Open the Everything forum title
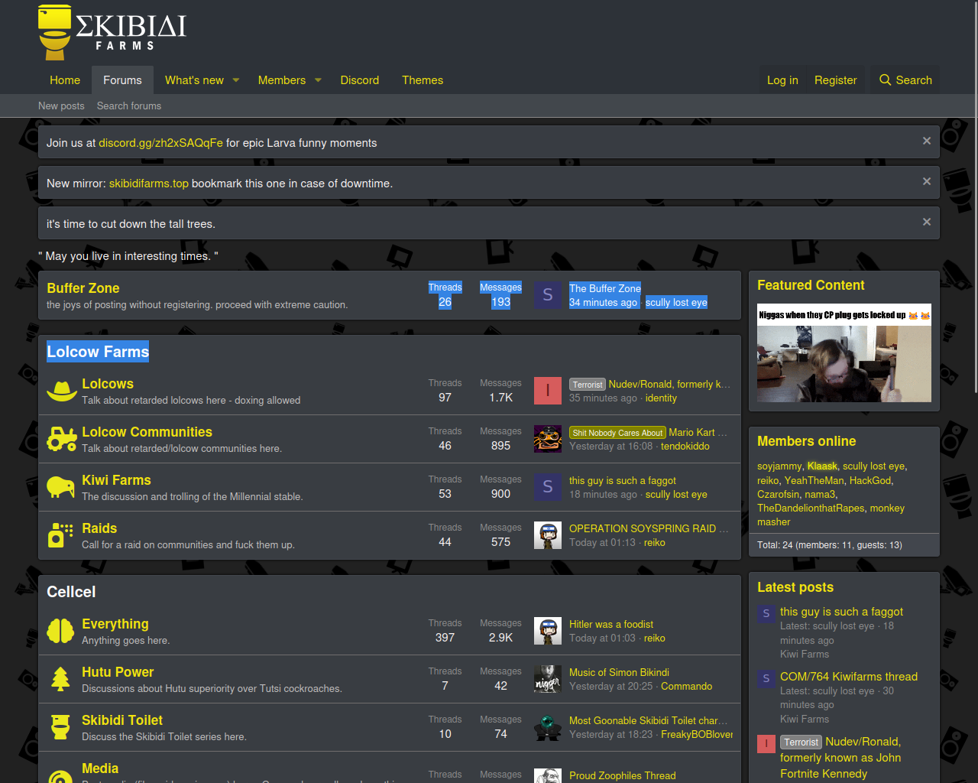 point(115,624)
